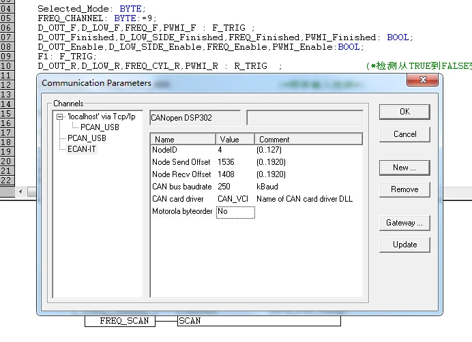This screenshot has width=472, height=342.
Task: Click the NodeID parameter name
Action: click(164, 150)
